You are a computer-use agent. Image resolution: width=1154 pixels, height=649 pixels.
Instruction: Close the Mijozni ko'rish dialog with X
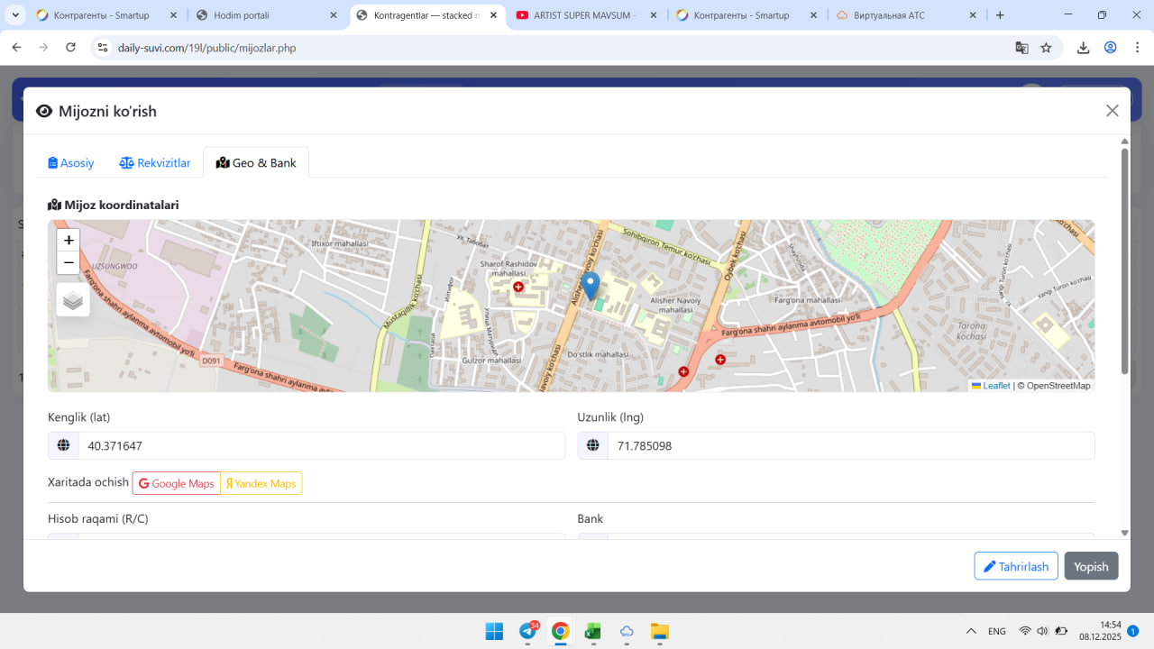tap(1112, 111)
